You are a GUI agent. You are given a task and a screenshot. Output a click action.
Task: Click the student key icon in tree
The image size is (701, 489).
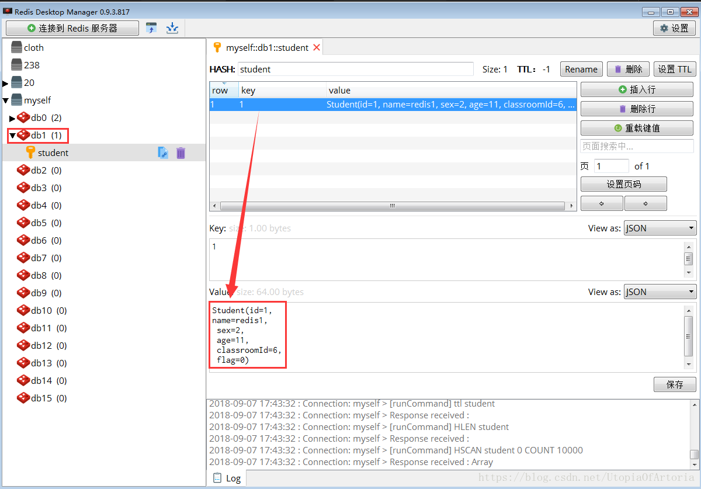pyautogui.click(x=30, y=152)
